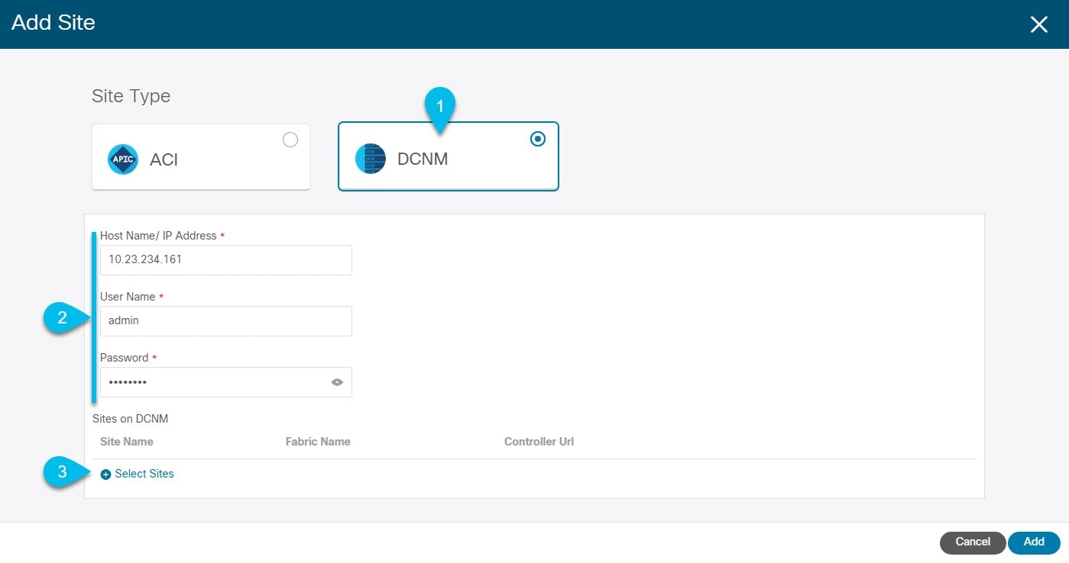
Task: Click the User Name label
Action: tap(128, 297)
